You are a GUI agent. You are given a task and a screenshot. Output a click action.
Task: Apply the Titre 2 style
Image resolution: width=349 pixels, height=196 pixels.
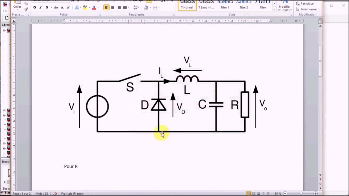[x=244, y=5]
